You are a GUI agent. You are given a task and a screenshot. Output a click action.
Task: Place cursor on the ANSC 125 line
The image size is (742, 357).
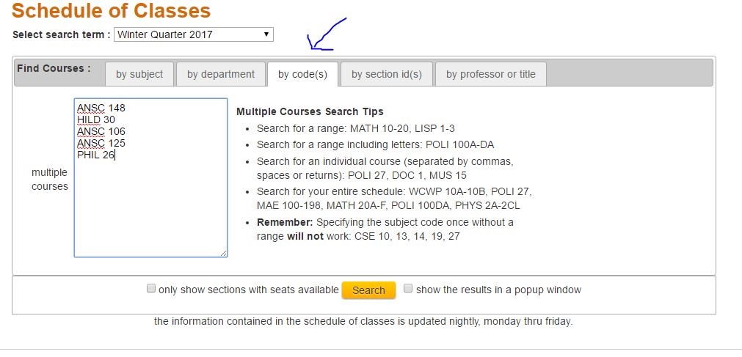pos(101,143)
